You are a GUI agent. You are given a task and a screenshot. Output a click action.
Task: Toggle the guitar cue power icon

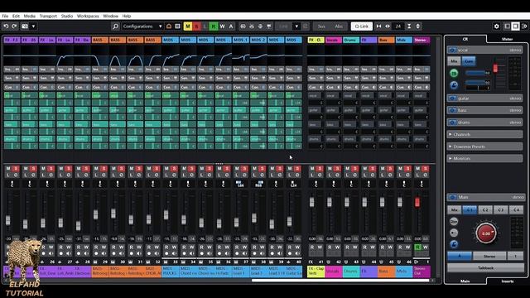pyautogui.click(x=452, y=99)
